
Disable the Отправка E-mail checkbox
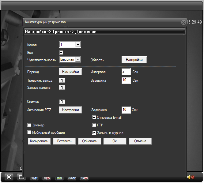(x=94, y=117)
